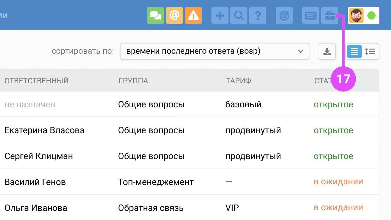This screenshot has height=220, width=391.
Task: Click the ТАРИФ column header
Action: [x=239, y=81]
